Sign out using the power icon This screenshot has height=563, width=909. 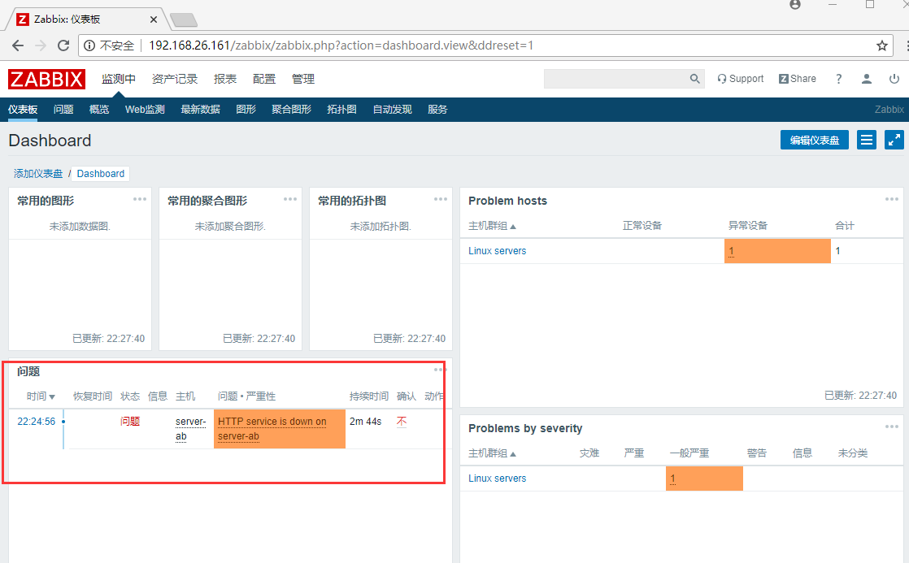click(894, 78)
